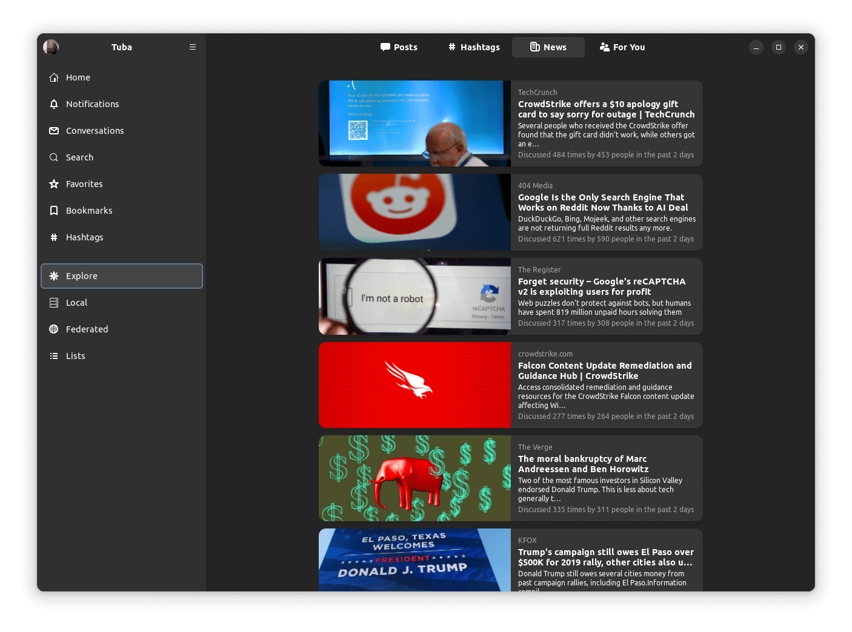Switch to the For You tab
Screen dimensions: 852x632
click(622, 47)
